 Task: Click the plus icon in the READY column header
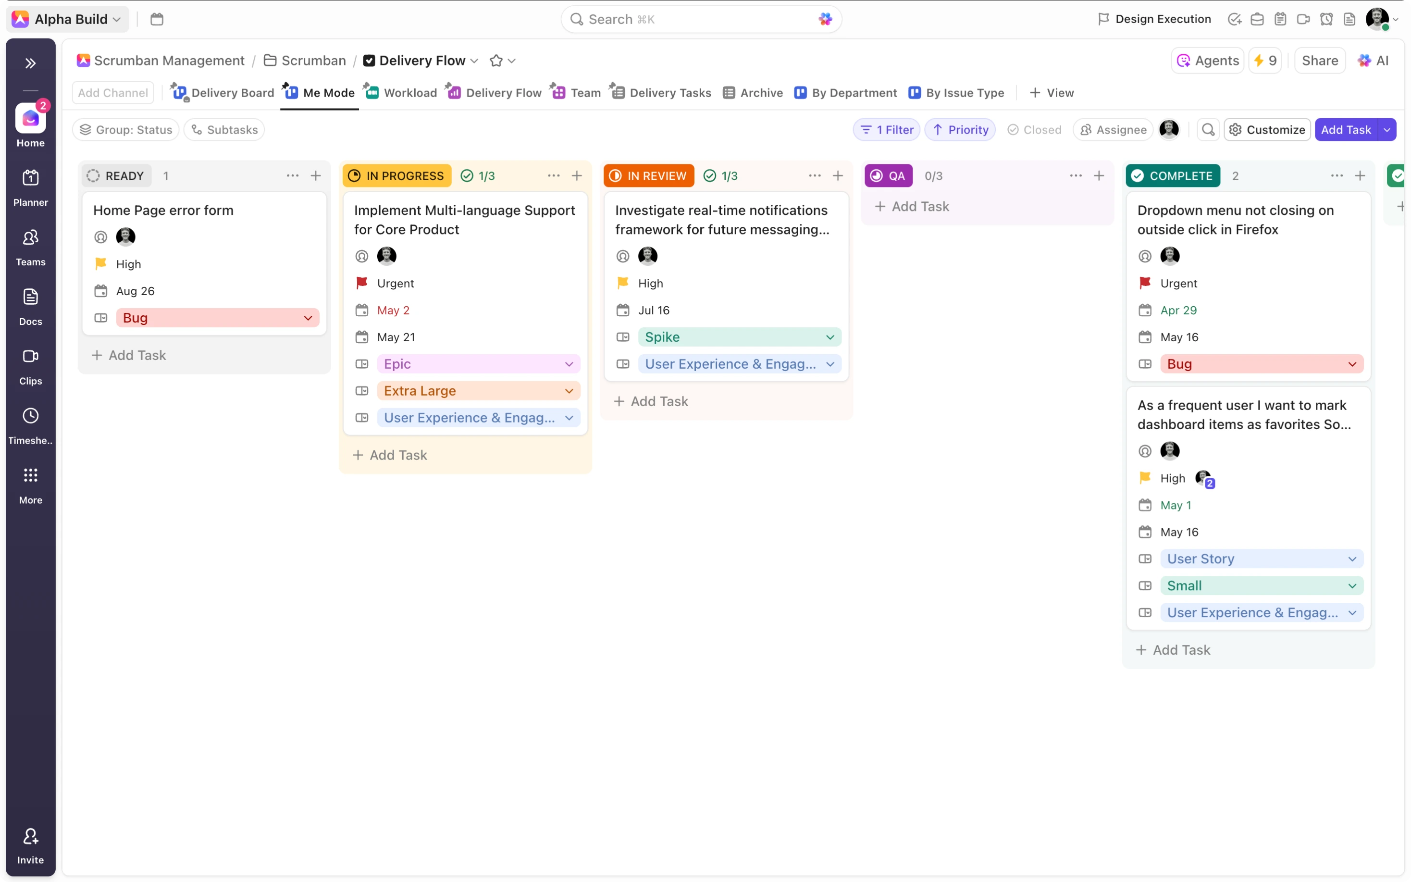(x=315, y=175)
